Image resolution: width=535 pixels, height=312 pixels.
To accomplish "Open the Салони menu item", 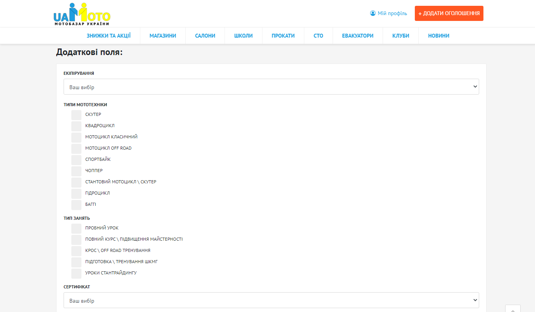I will coord(205,36).
